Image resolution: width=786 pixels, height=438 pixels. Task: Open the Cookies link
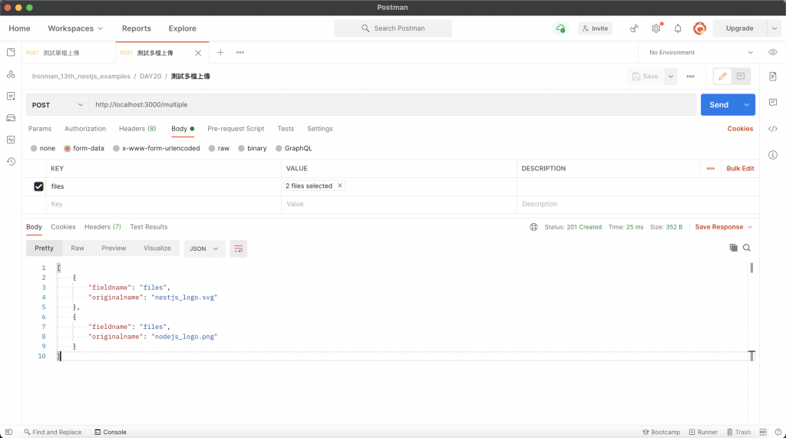click(x=740, y=129)
